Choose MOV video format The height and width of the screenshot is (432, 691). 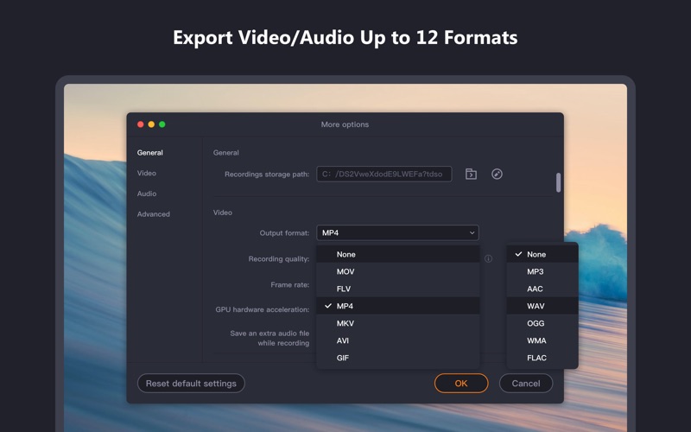click(398, 271)
